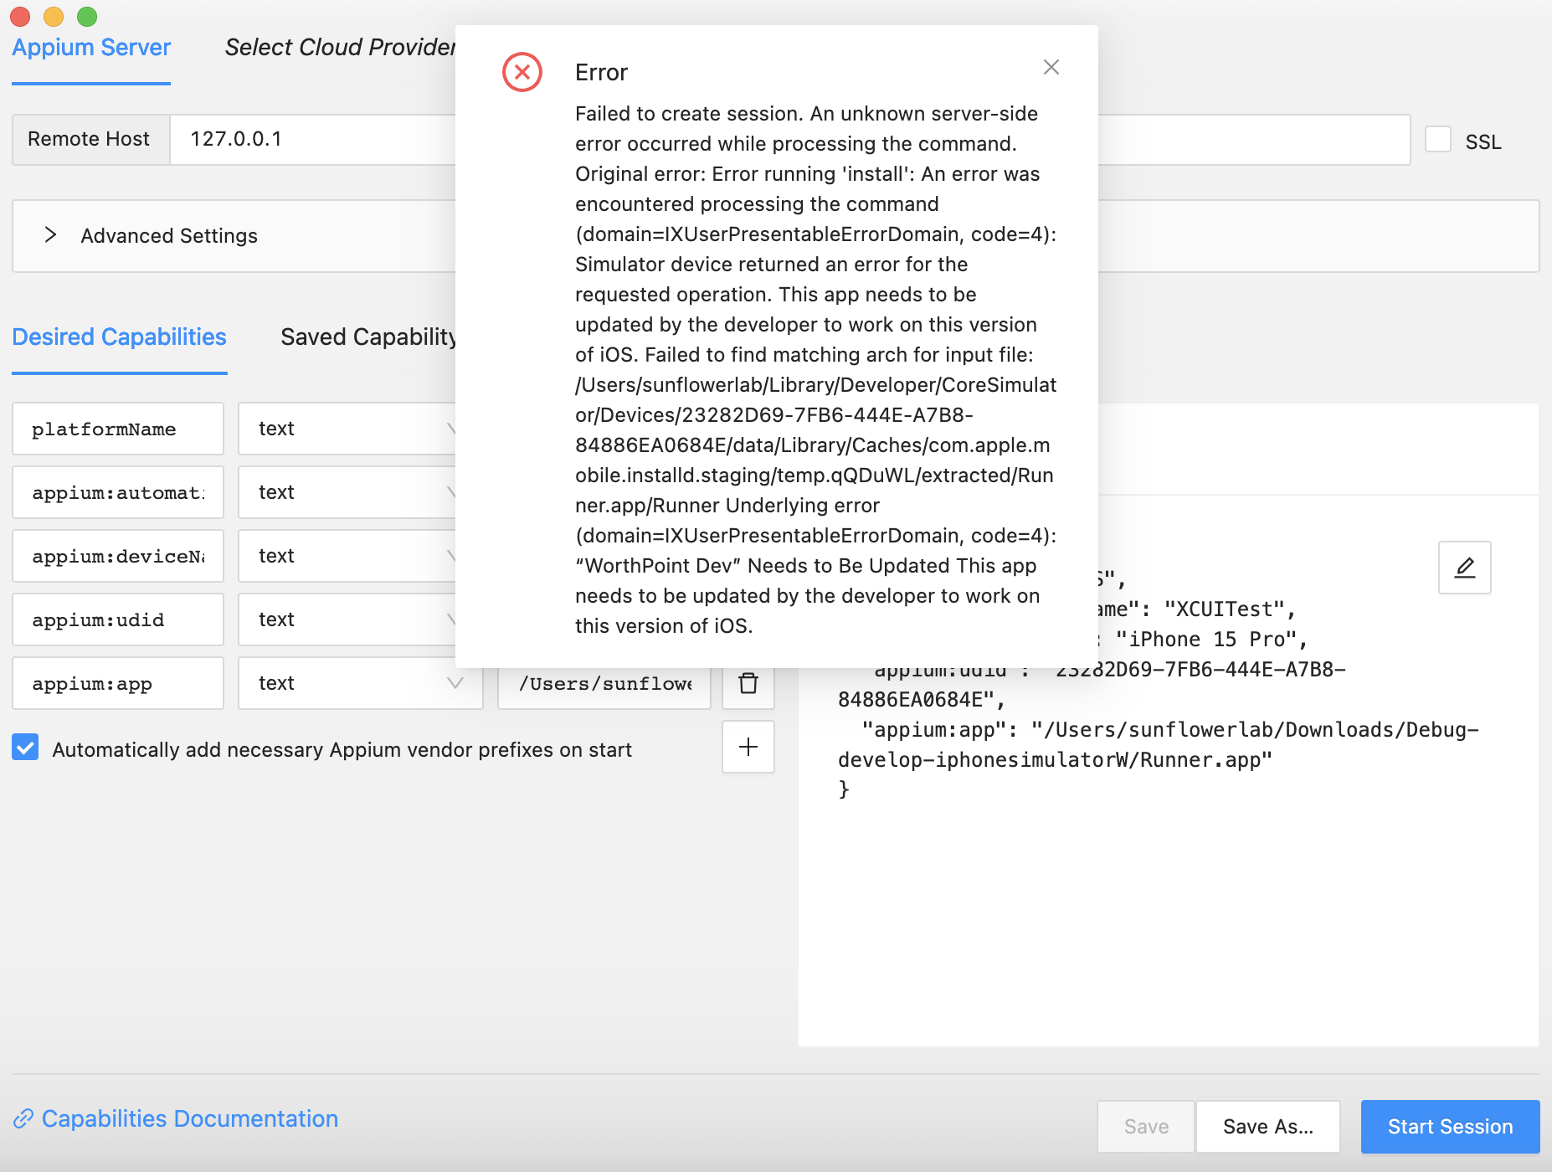Click Save As... button
Viewport: 1552px width, 1172px height.
[x=1267, y=1126]
